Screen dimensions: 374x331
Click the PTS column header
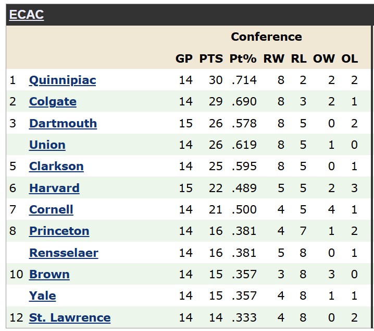click(211, 59)
